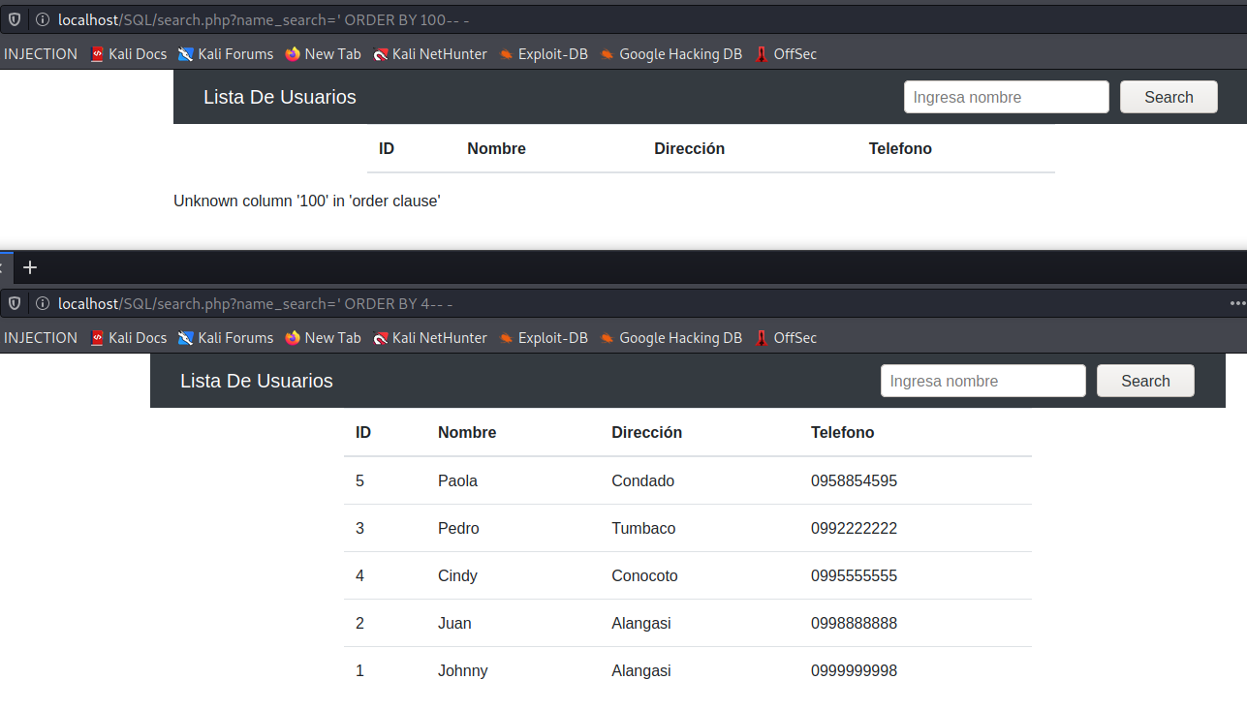
Task: Click 'Lista De Usuarios' title above the user table
Action: click(257, 381)
